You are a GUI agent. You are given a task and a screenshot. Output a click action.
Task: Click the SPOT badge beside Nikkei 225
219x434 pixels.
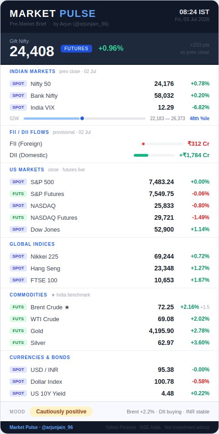18,256
